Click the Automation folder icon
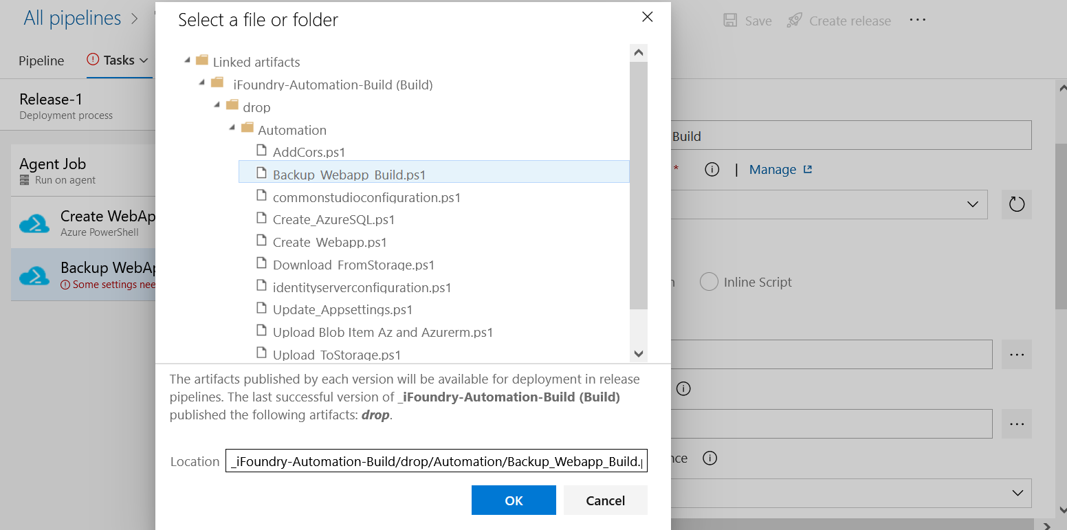This screenshot has height=530, width=1067. (247, 129)
